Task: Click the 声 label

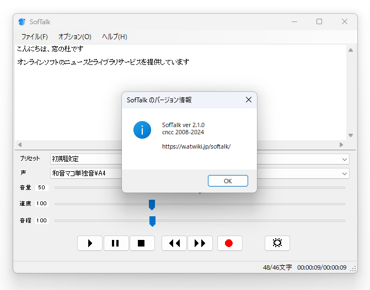Action: pos(23,173)
